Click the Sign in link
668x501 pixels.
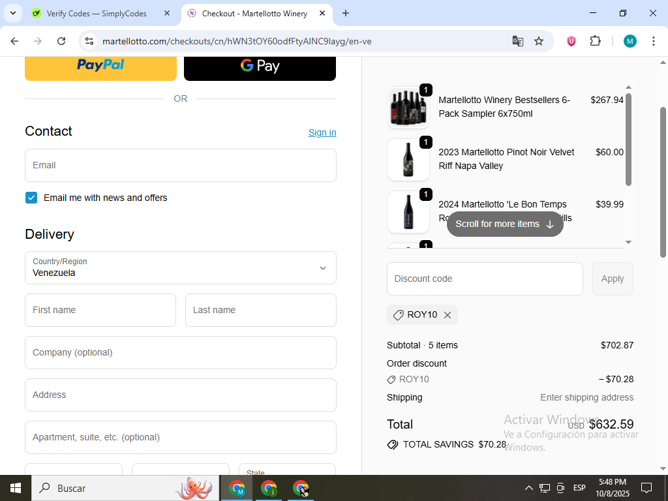[x=322, y=132]
